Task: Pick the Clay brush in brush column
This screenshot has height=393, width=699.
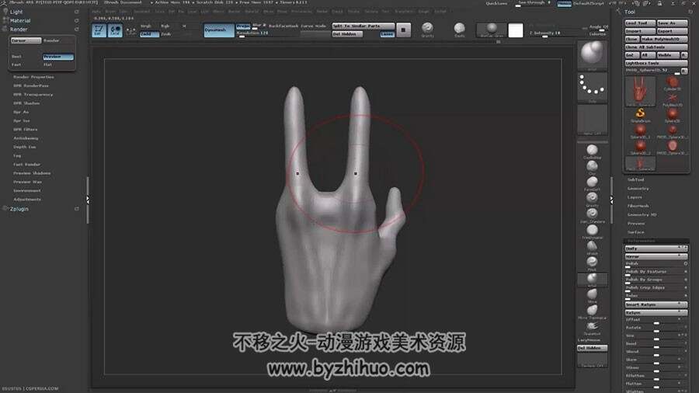Action: (x=592, y=168)
